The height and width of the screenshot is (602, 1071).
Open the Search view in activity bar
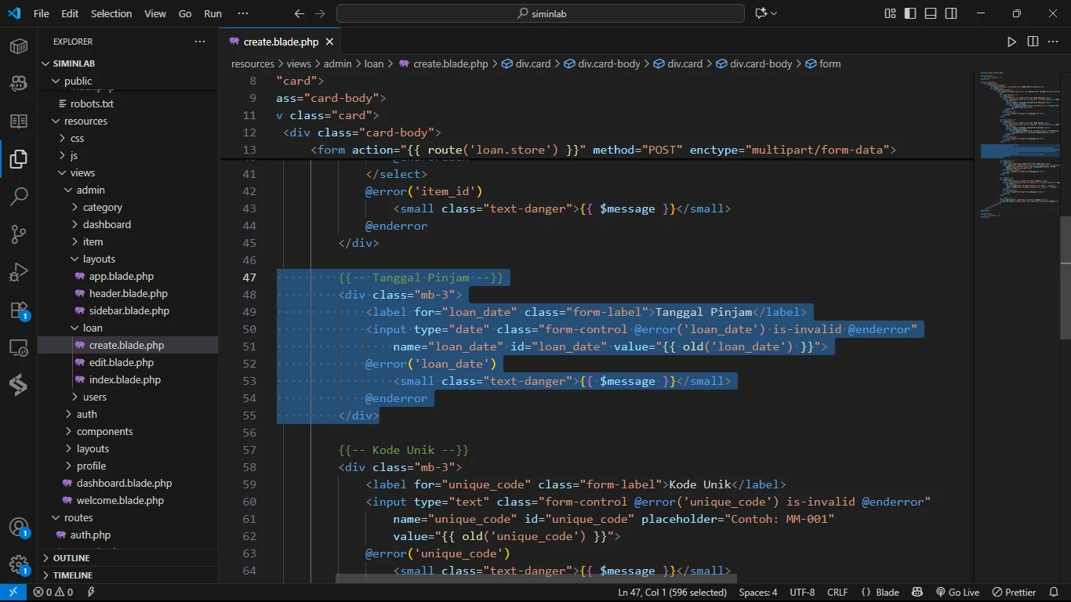[x=19, y=196]
